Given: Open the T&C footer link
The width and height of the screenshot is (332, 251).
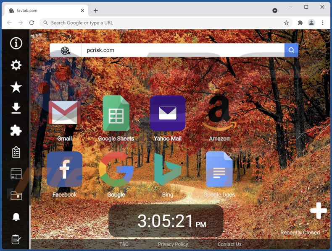Looking at the screenshot, I should point(124,244).
